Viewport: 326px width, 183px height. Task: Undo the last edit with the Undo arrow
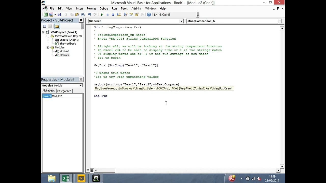pyautogui.click(x=90, y=15)
